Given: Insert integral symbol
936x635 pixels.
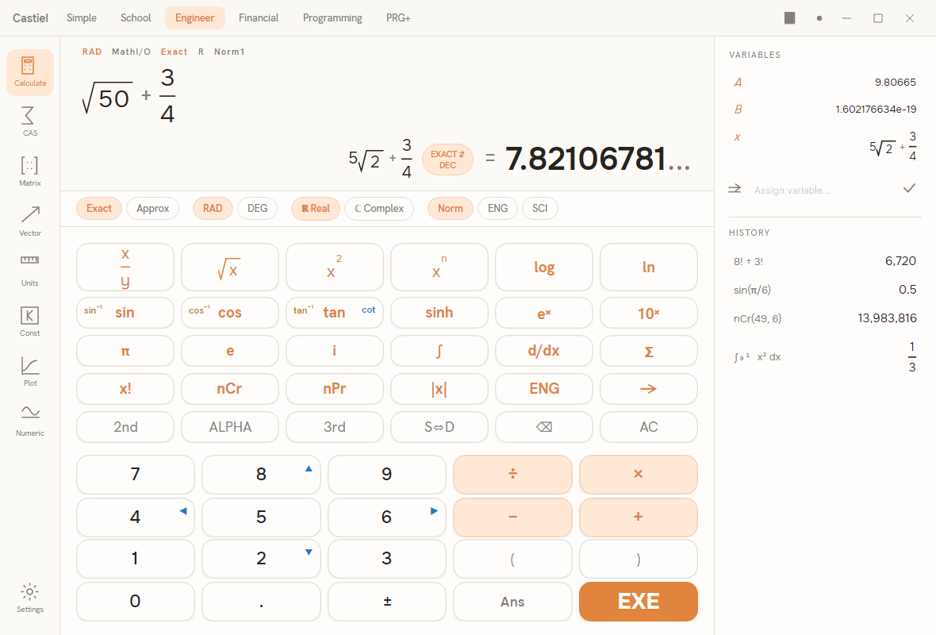Looking at the screenshot, I should [x=439, y=351].
